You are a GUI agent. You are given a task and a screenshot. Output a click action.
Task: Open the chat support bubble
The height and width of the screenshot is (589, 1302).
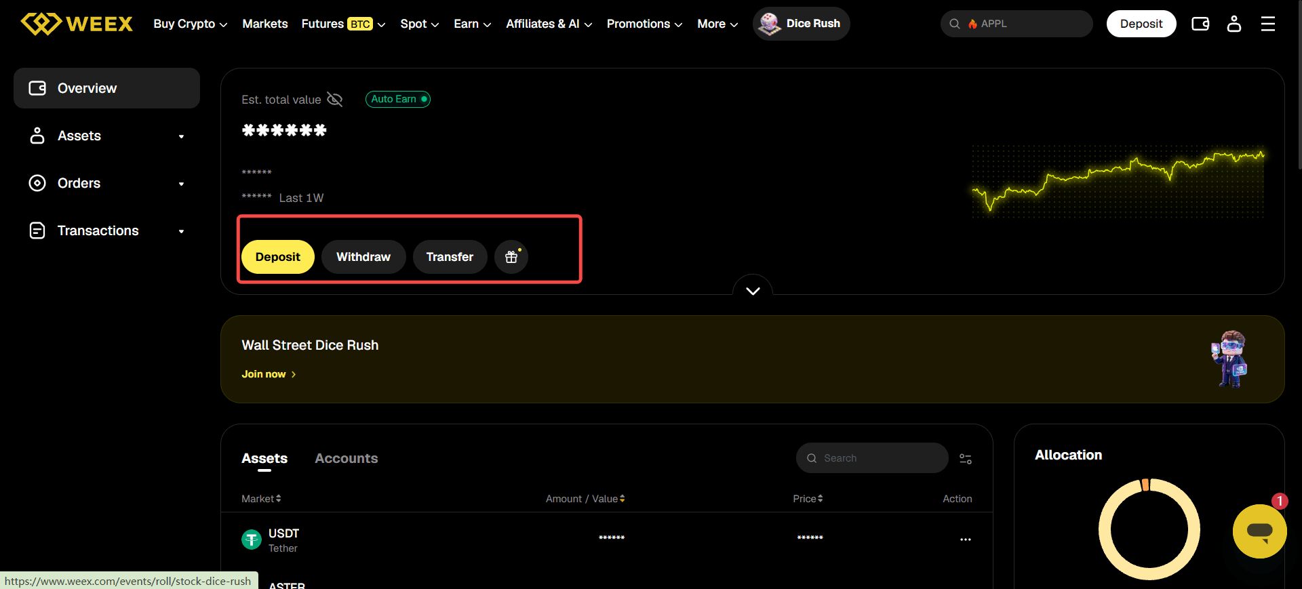[1260, 531]
